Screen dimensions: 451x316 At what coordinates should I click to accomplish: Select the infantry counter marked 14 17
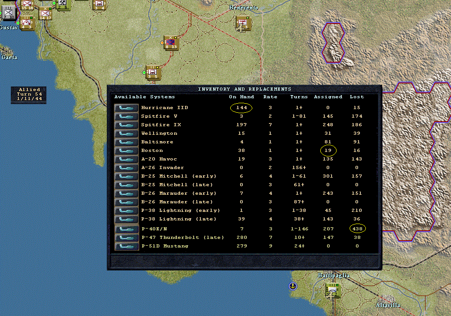click(x=45, y=13)
